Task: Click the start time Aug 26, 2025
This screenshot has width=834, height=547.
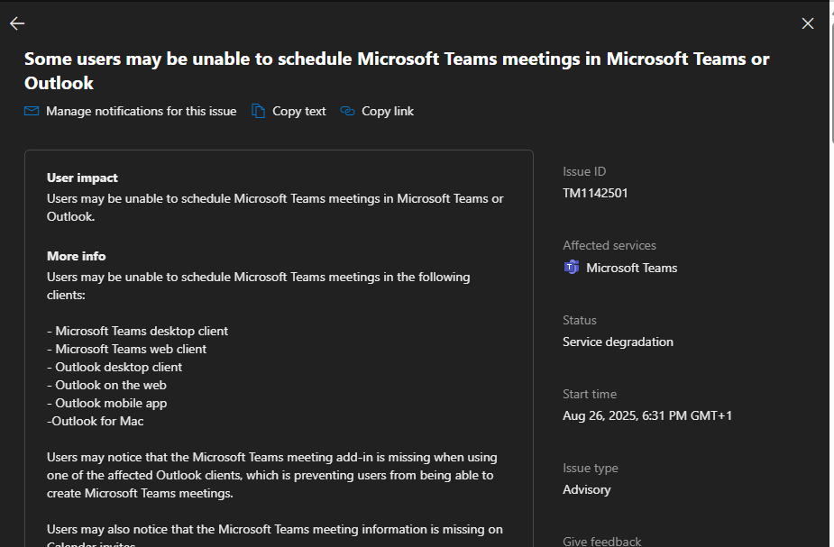Action: click(646, 415)
